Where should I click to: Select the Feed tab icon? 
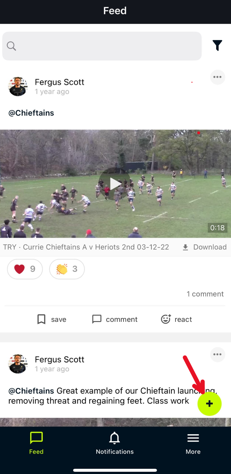36,443
